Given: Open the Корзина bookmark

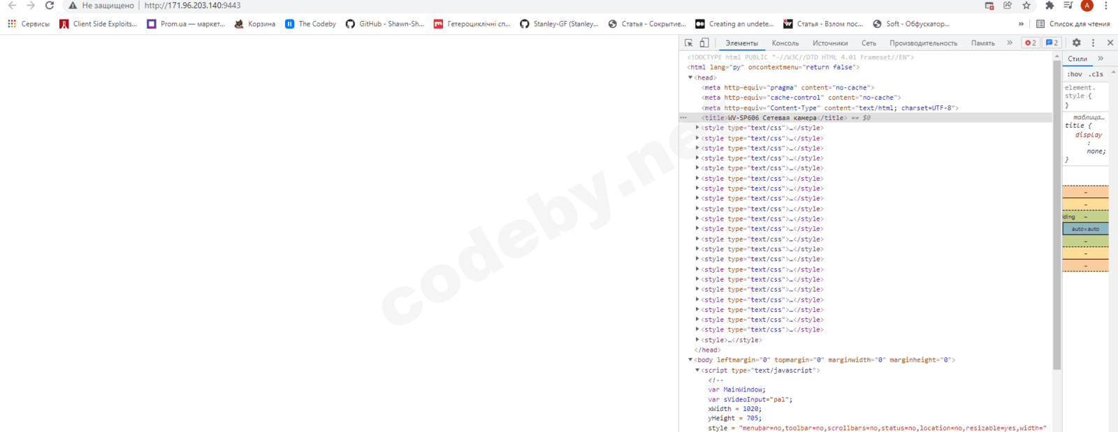Looking at the screenshot, I should coord(255,24).
